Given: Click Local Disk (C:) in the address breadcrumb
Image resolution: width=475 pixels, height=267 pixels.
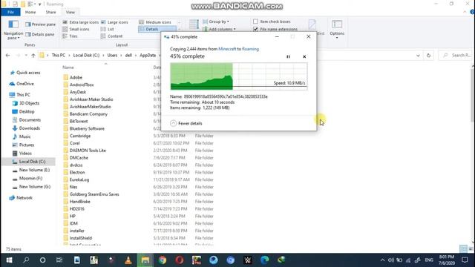Looking at the screenshot, I should [86, 56].
